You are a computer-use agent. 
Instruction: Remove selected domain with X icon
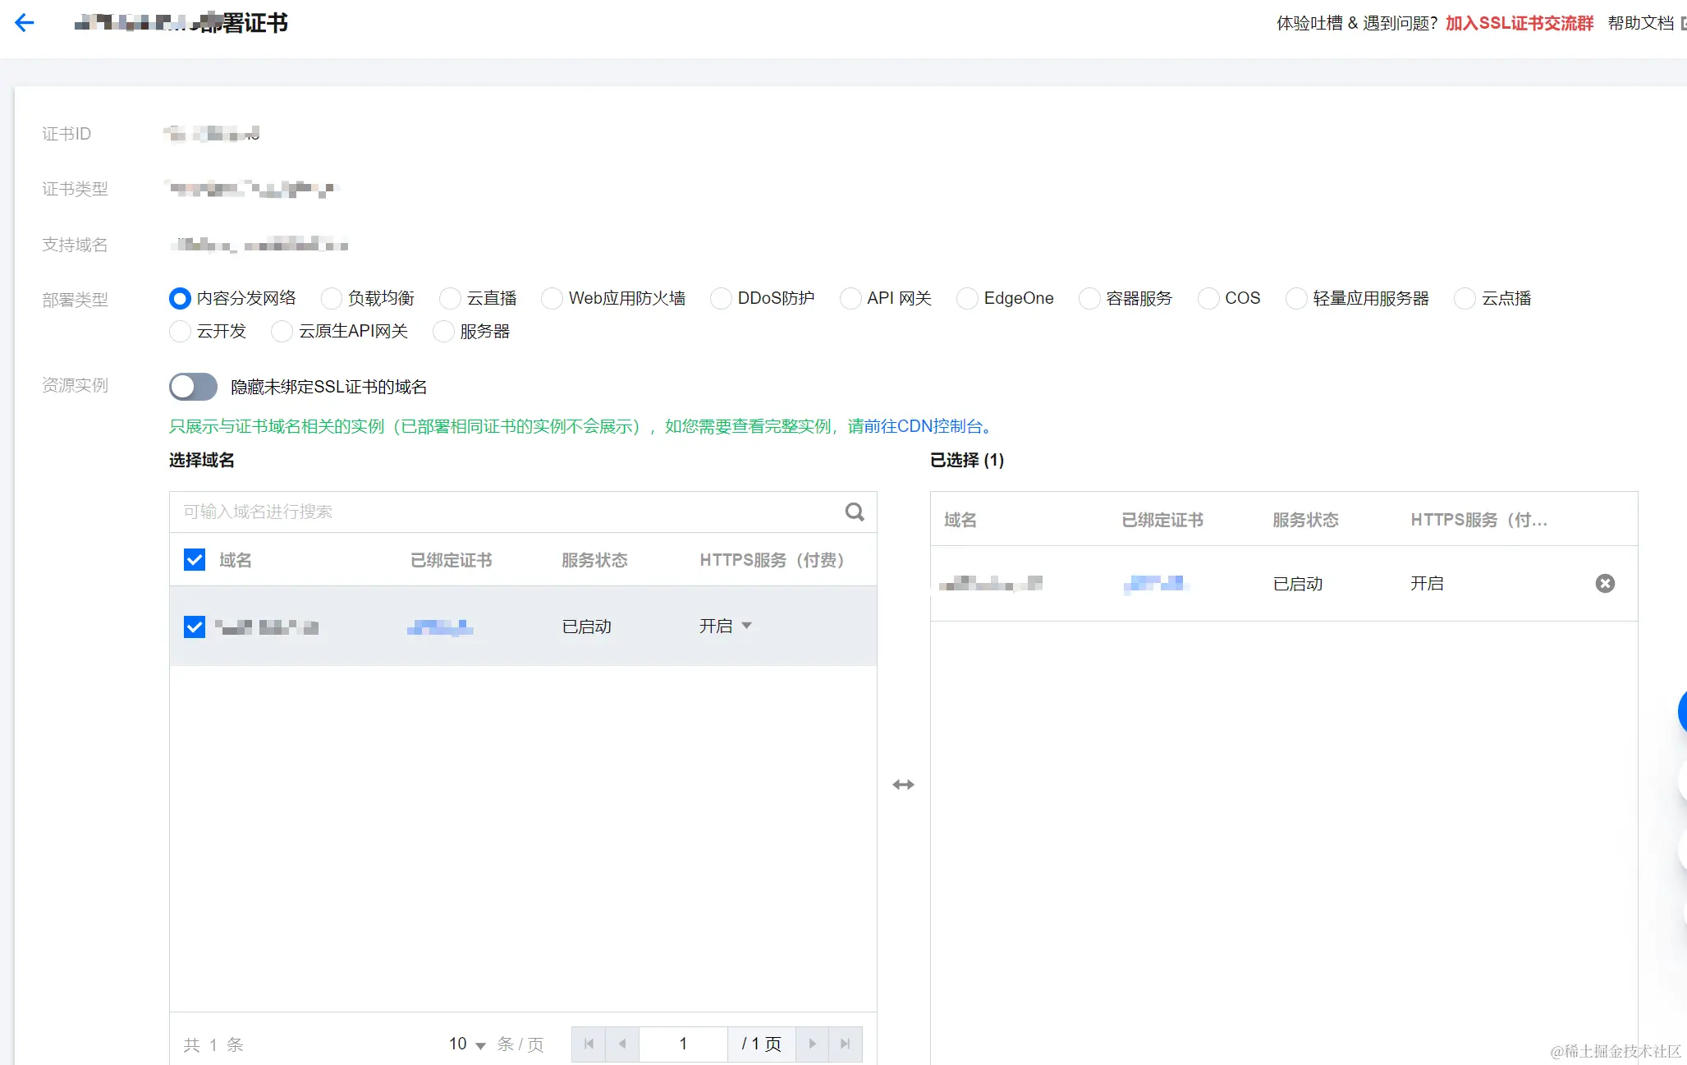1604,584
